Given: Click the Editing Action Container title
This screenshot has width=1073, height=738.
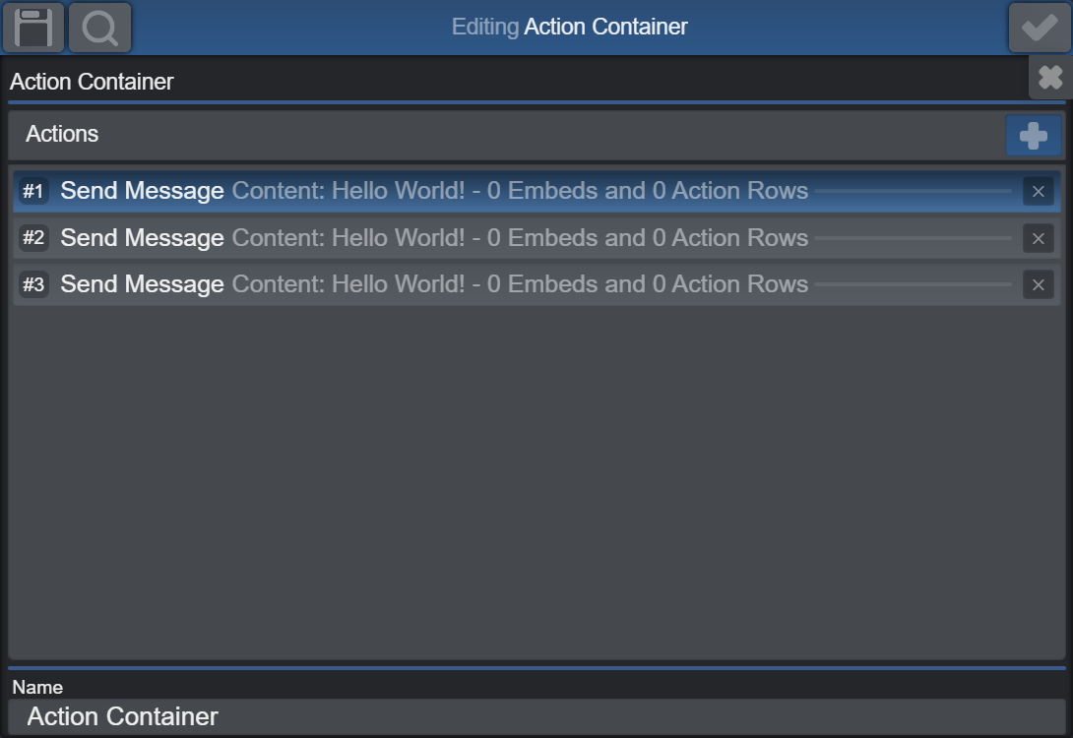Looking at the screenshot, I should (569, 27).
